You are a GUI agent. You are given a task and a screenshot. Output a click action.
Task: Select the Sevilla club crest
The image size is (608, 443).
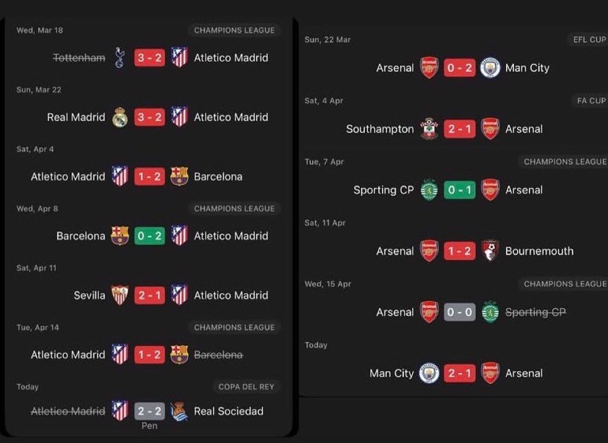(120, 296)
